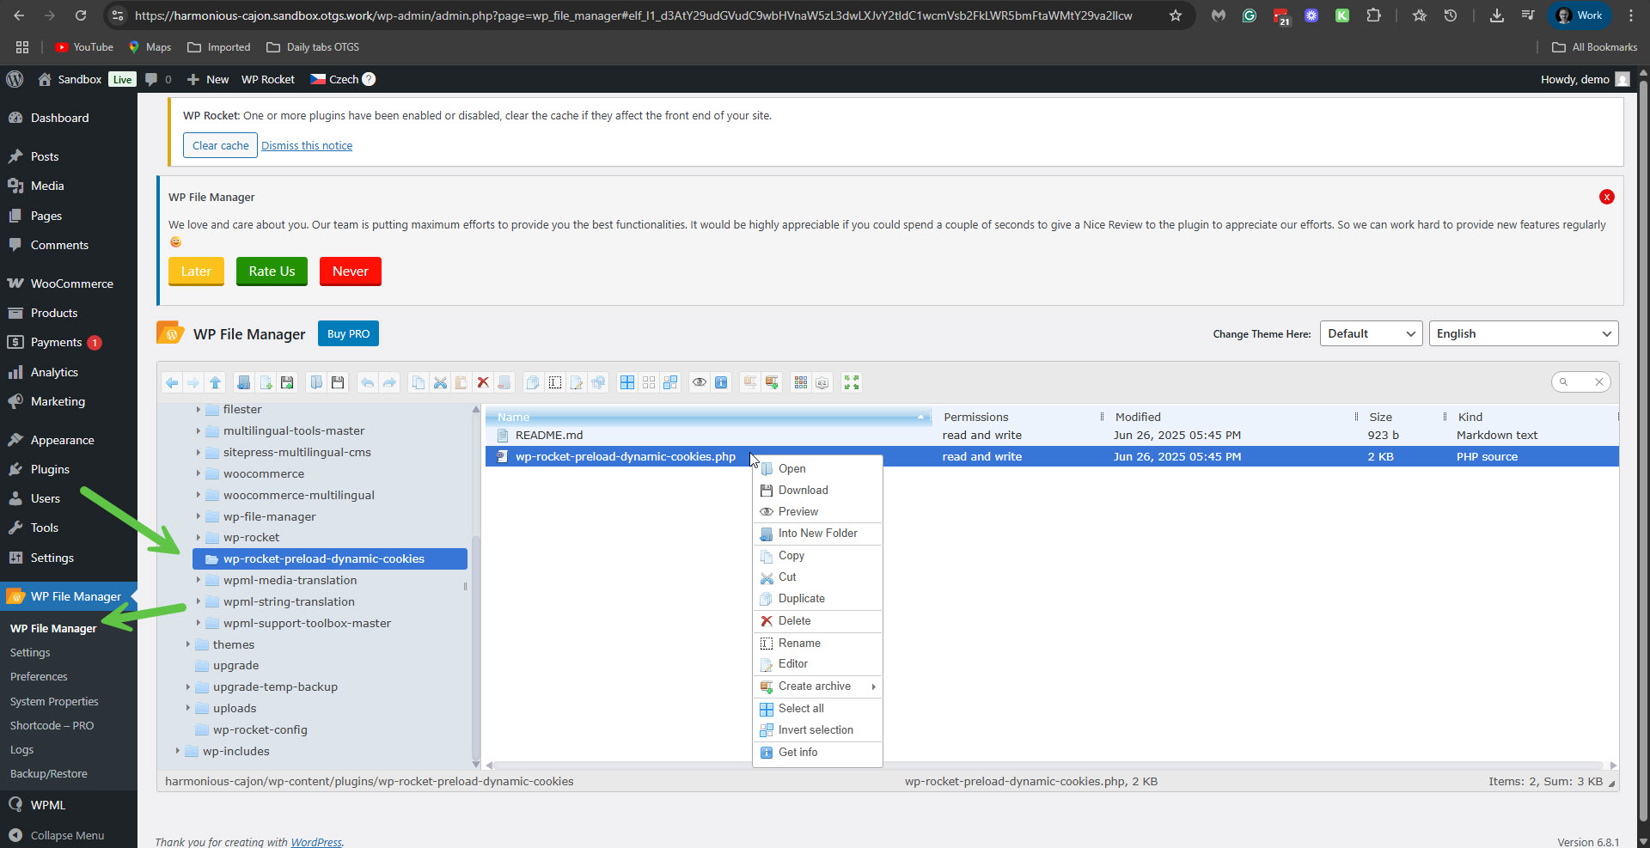Click the file manager search field
This screenshot has width=1650, height=848.
1580,382
